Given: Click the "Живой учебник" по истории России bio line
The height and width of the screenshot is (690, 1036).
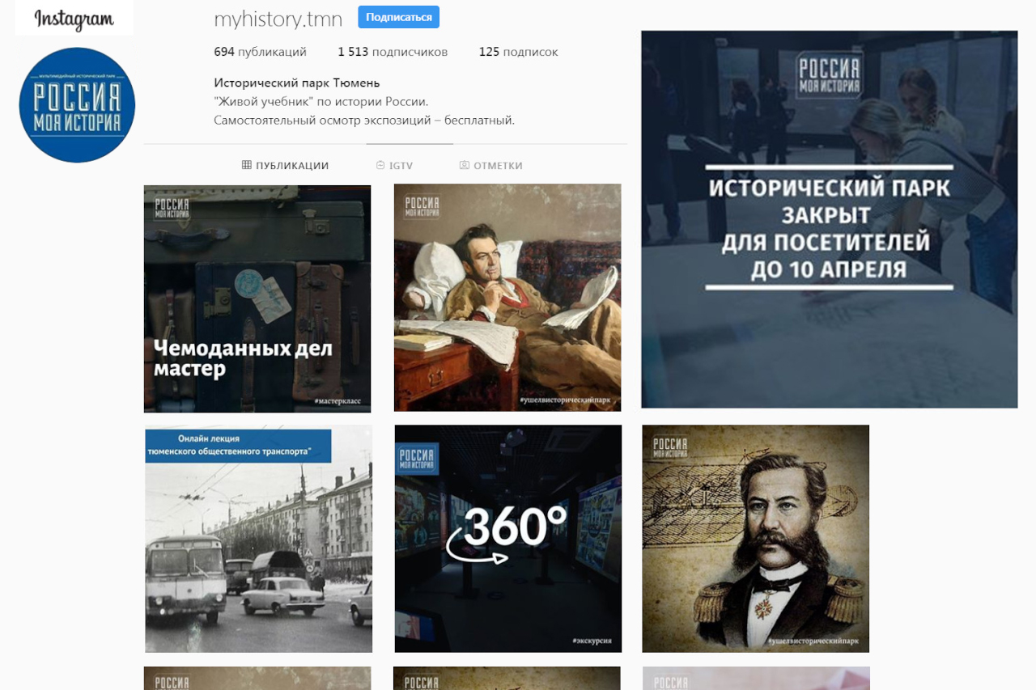Looking at the screenshot, I should click(321, 101).
